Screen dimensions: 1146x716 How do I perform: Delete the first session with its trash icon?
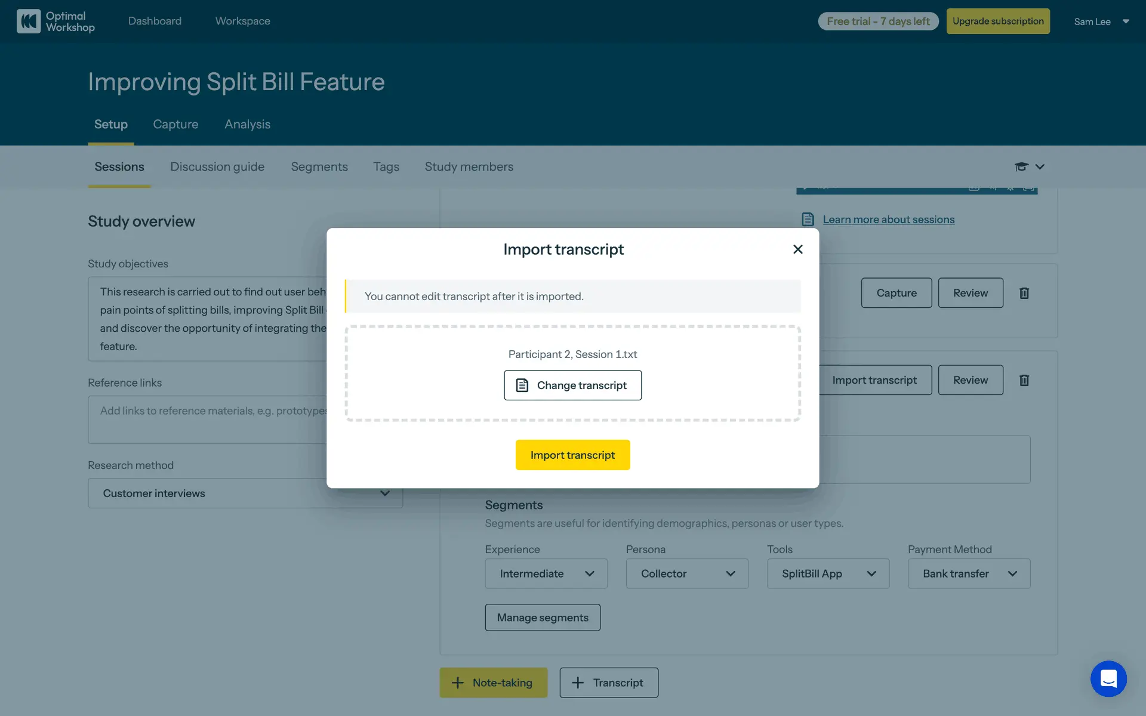1024,293
